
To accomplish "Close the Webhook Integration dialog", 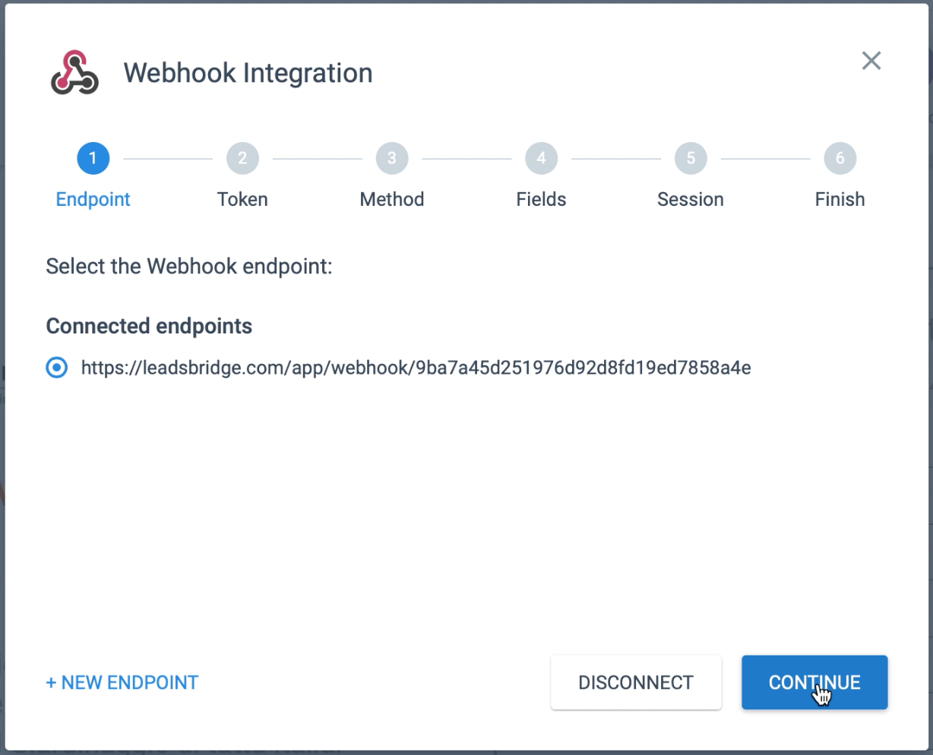I will 871,61.
